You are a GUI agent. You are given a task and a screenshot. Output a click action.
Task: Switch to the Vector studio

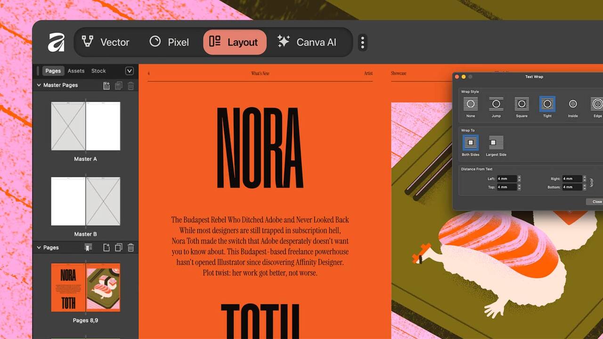coord(105,42)
